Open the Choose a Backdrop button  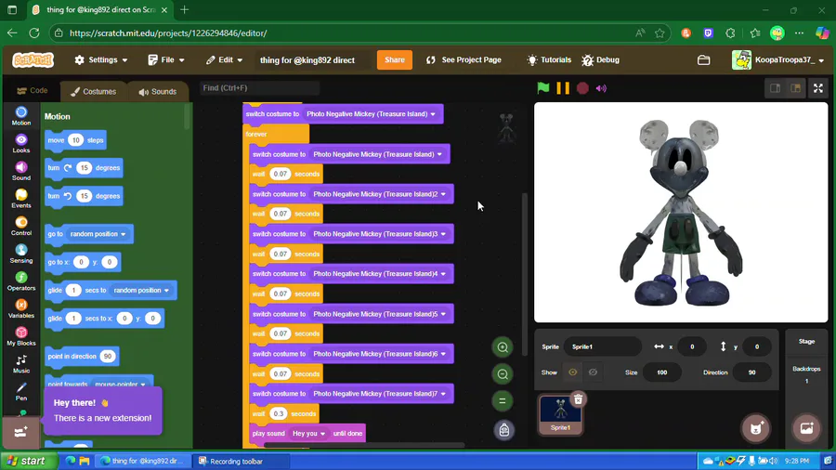click(806, 428)
